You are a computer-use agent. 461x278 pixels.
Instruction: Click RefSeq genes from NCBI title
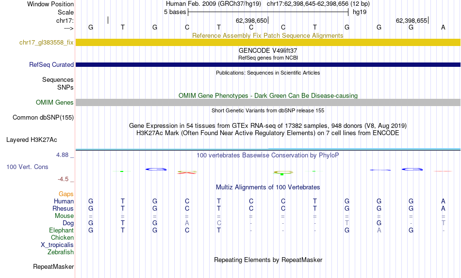268,58
